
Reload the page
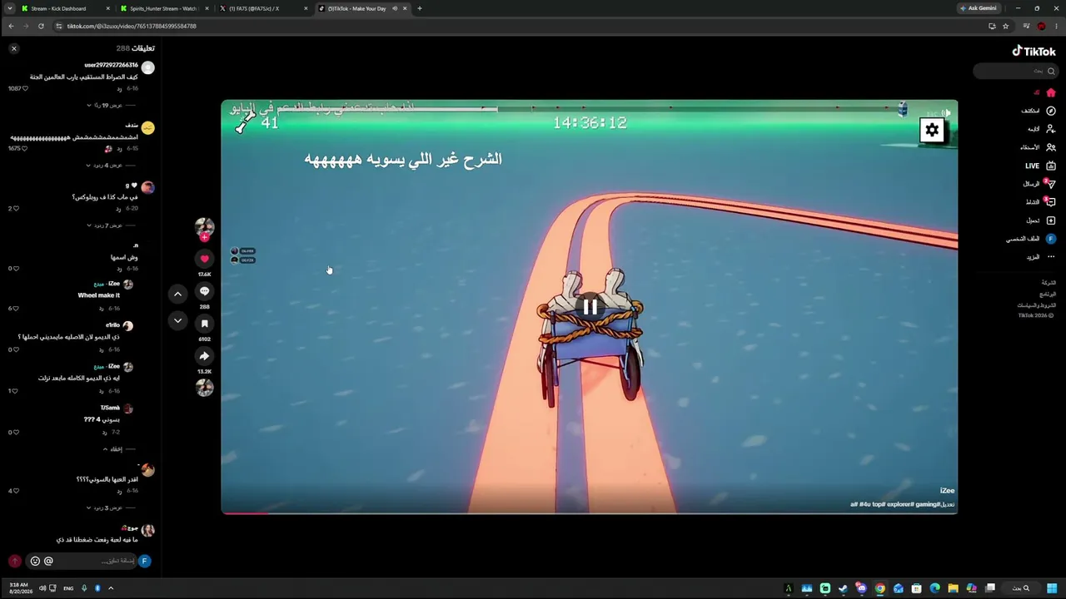41,26
